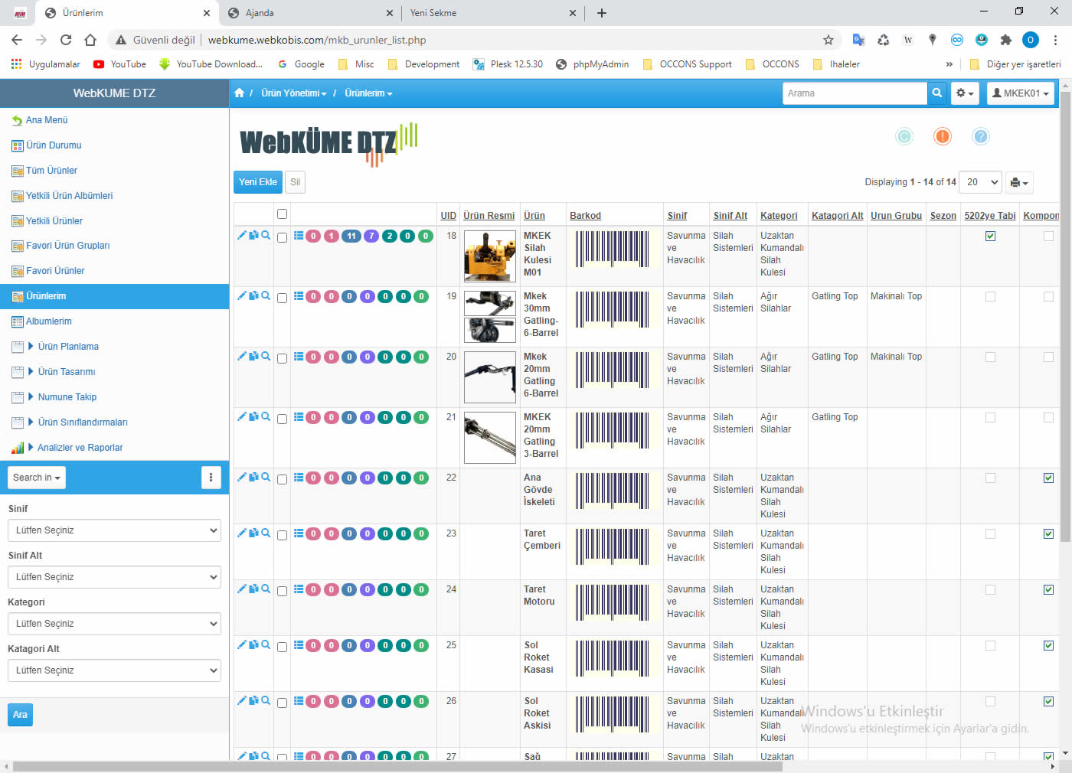Uncheck the Komponent checkbox for Ana Gövde İskeleti

point(1048,478)
